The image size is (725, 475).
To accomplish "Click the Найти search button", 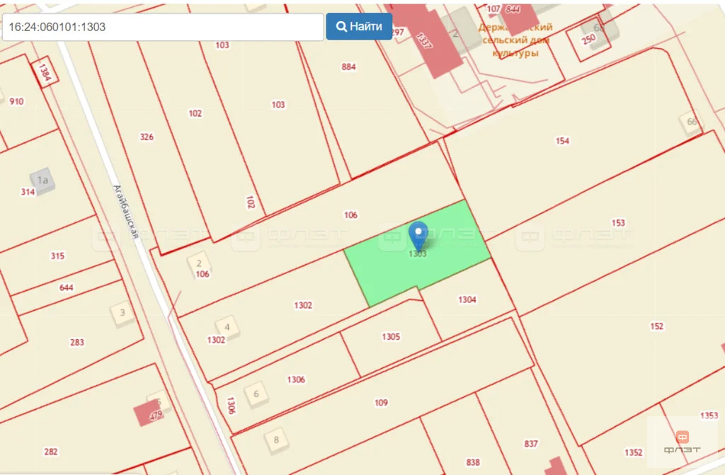I will point(359,26).
